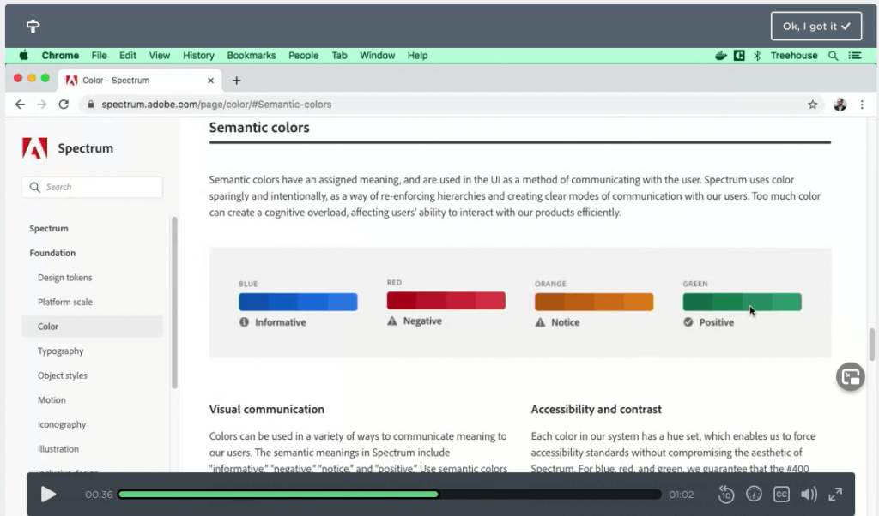The width and height of the screenshot is (879, 516).
Task: Seek on the video progress bar
Action: click(x=390, y=495)
